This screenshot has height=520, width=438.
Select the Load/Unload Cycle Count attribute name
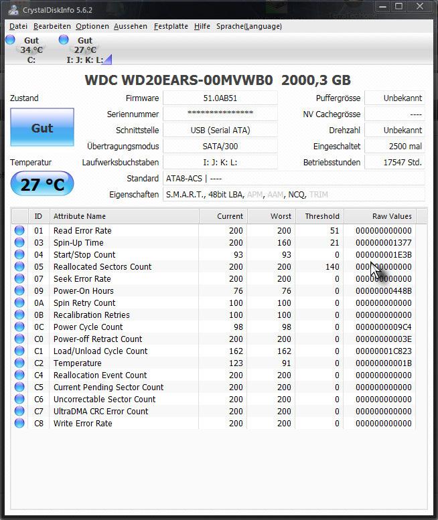click(100, 351)
